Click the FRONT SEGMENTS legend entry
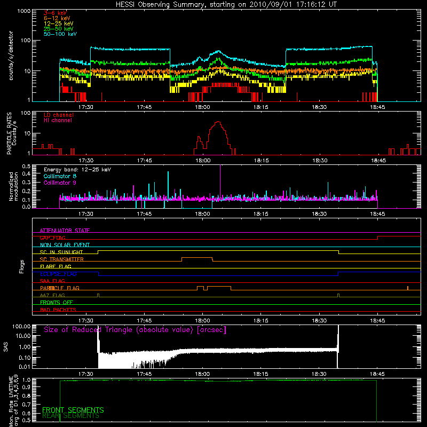This screenshot has width=427, height=427. coord(73,410)
